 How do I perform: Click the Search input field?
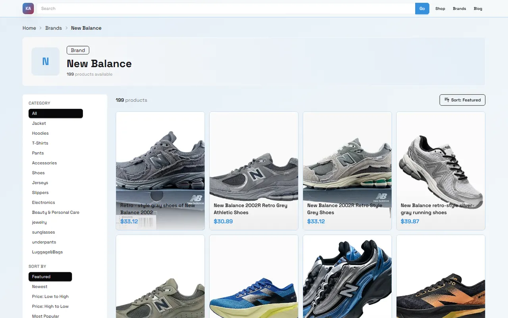coord(226,8)
